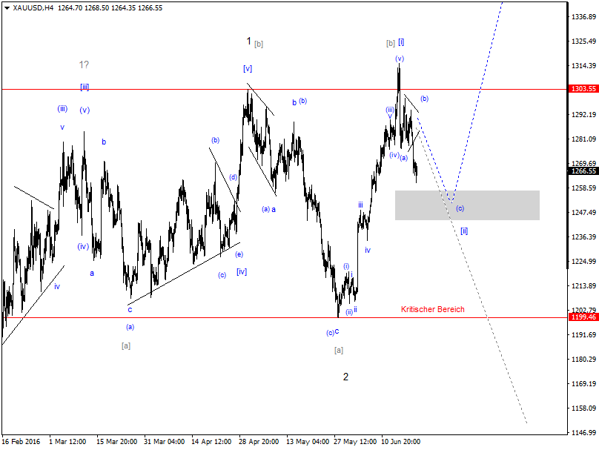599x450 pixels.
Task: Click the gray target zone rectangle
Action: 467,205
